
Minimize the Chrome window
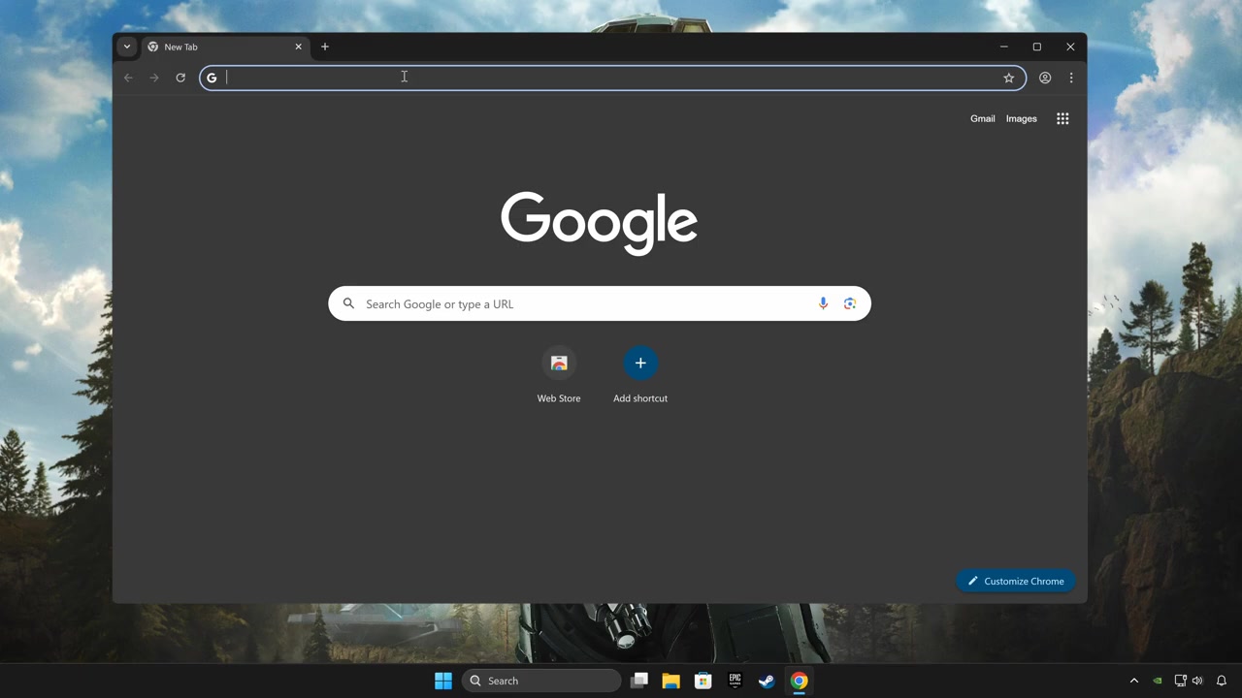point(1004,47)
